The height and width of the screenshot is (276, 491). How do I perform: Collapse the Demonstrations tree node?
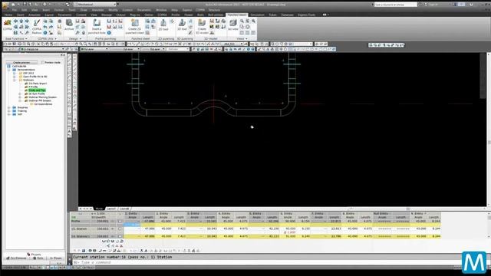click(x=9, y=70)
